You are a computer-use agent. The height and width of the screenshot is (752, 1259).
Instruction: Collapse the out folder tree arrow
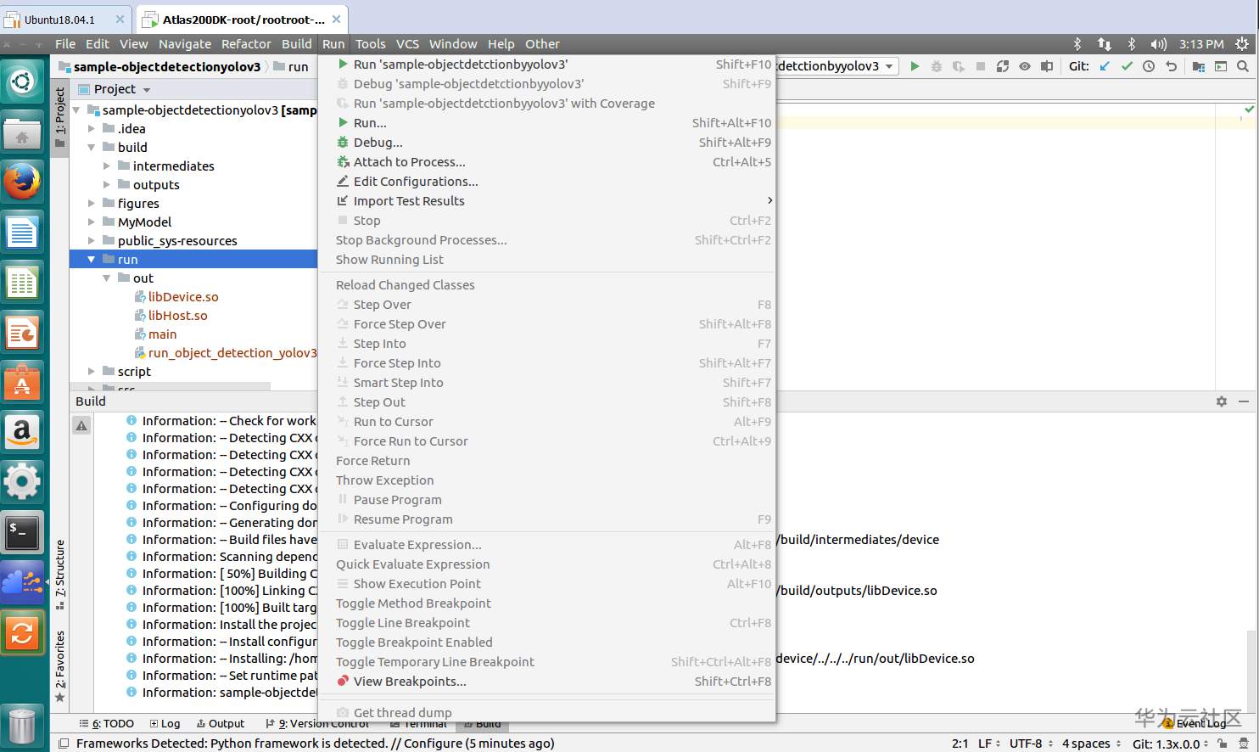coord(107,278)
